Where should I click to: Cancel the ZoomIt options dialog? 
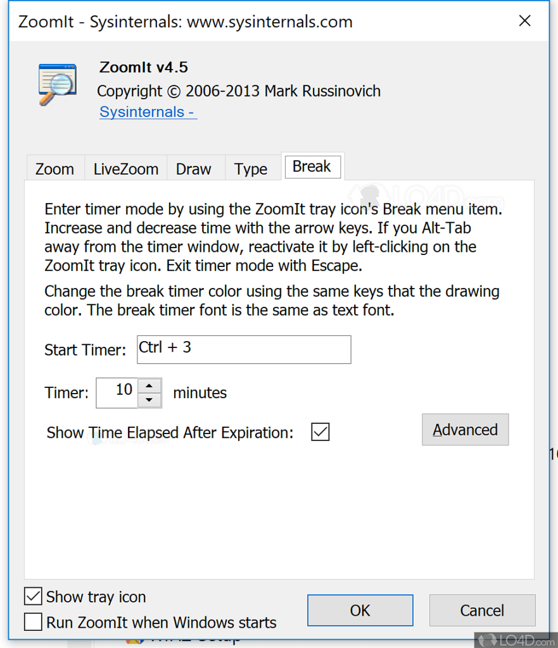(482, 610)
